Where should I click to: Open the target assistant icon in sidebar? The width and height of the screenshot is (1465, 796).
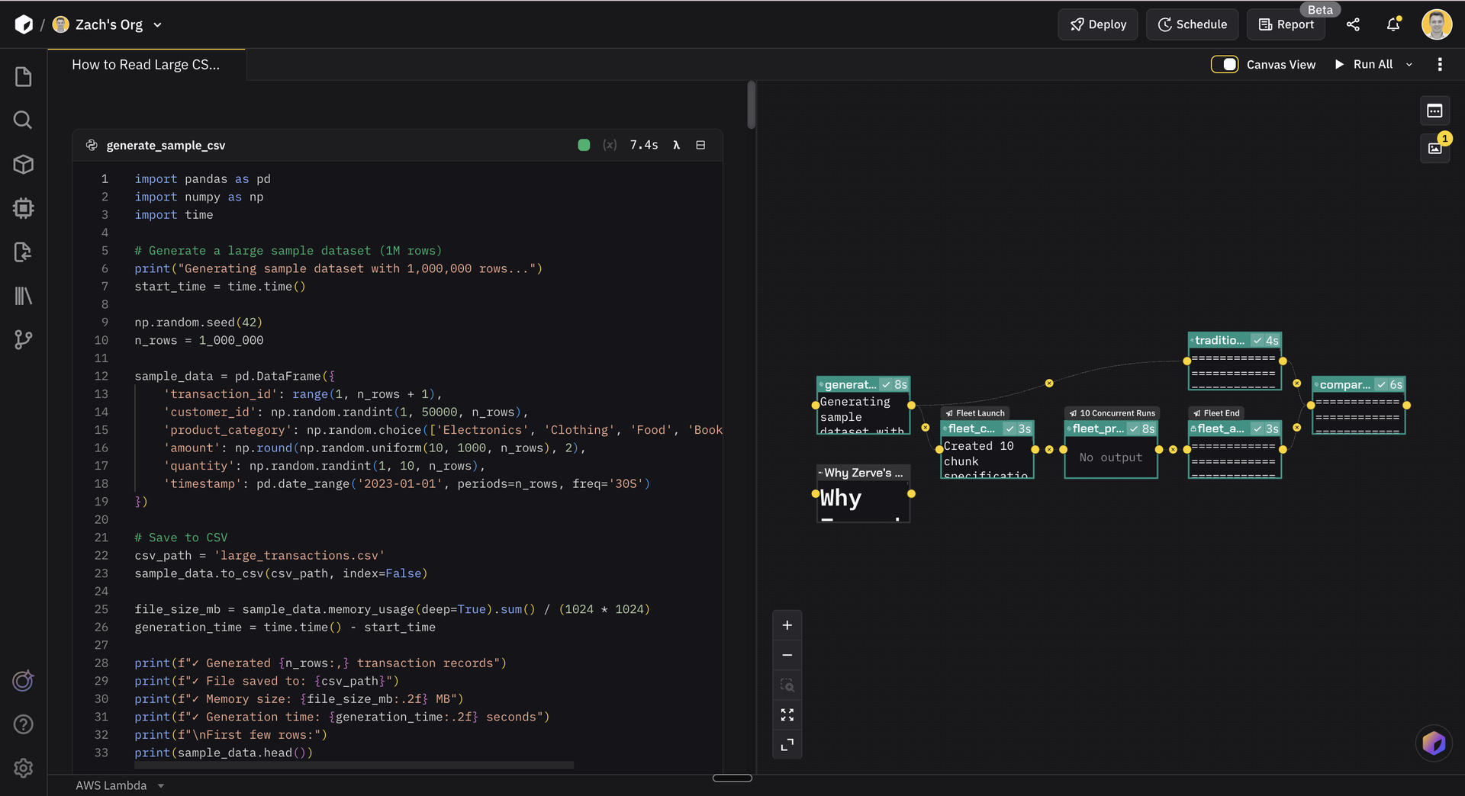pyautogui.click(x=24, y=680)
